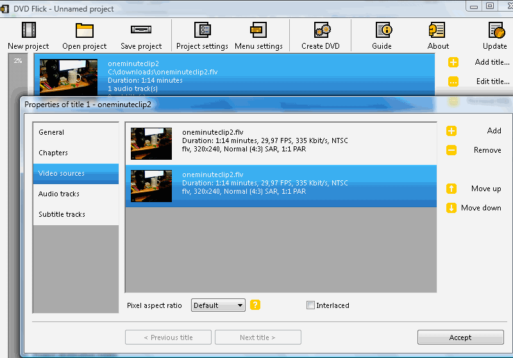Screen dimensions: 513x358
Task: Click the first source's oneminuteclip2.flv filename
Action: (213, 132)
